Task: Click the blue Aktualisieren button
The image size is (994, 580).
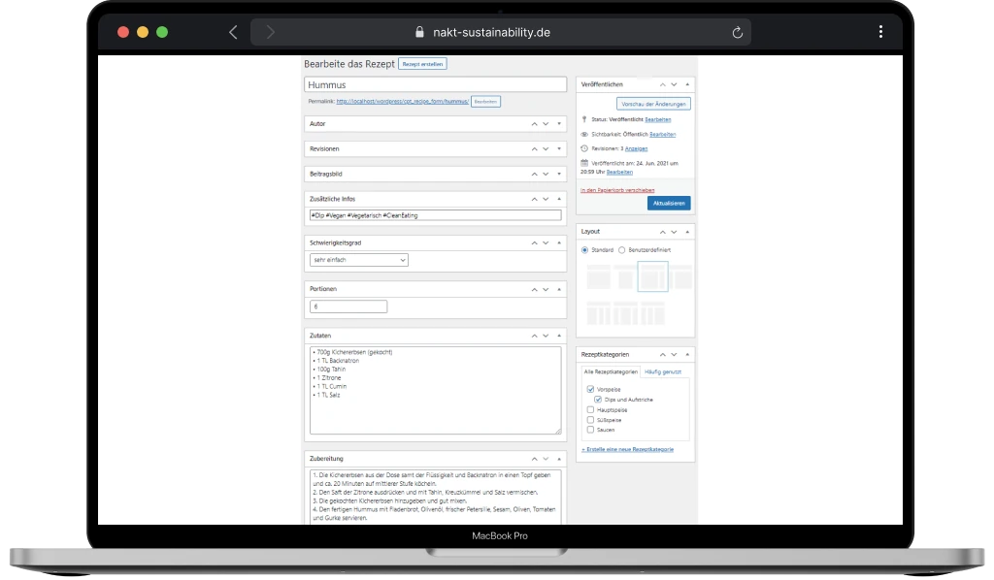Action: [669, 204]
